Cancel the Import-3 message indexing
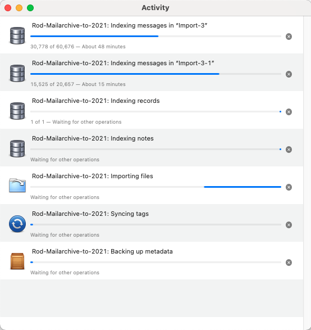This screenshot has height=330, width=311. point(289,37)
